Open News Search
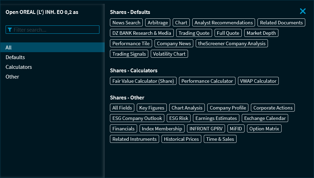Screen dimensions: 314x178 click(x=126, y=23)
